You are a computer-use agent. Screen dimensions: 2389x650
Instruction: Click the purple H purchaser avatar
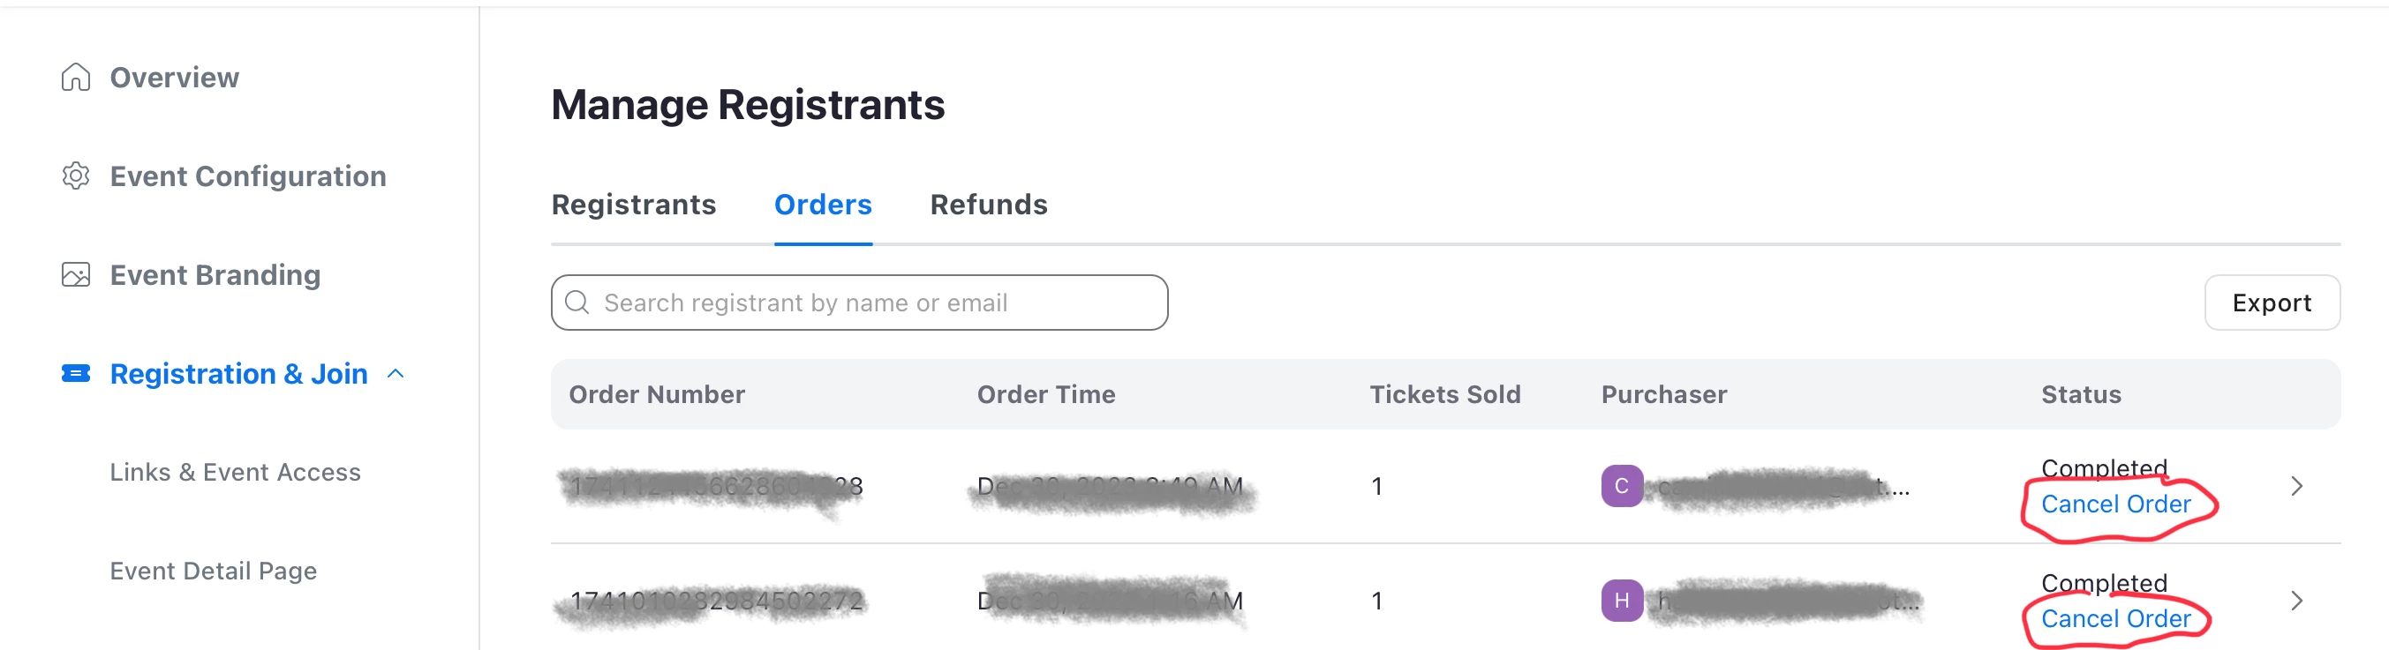[x=1621, y=601]
